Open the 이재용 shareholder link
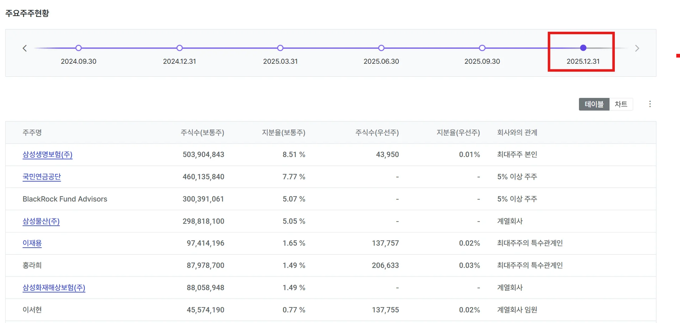Screen dimensions: 680x323 click(32, 243)
